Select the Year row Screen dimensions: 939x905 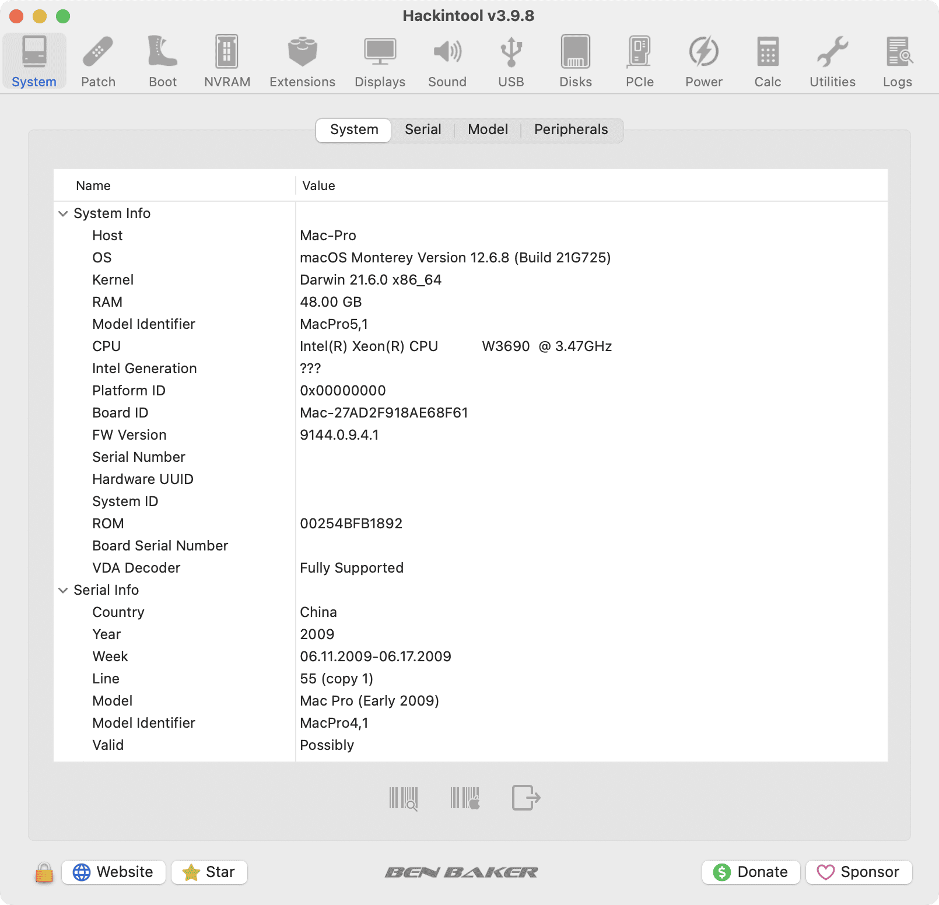click(471, 634)
